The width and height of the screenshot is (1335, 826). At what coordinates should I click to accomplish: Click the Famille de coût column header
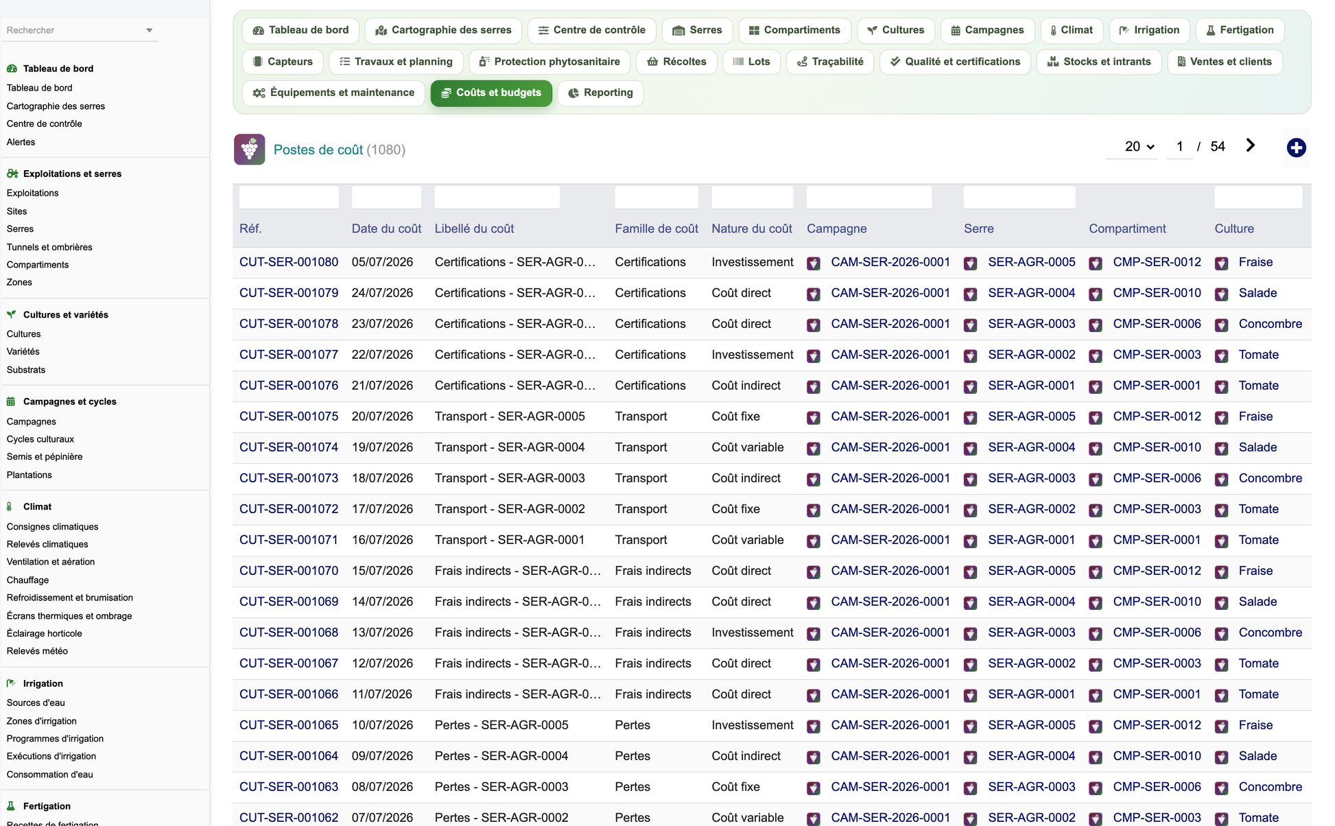657,228
